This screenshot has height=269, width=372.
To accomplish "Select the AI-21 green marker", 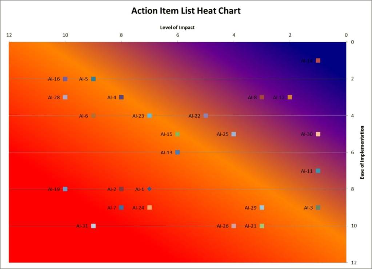I will point(262,226).
